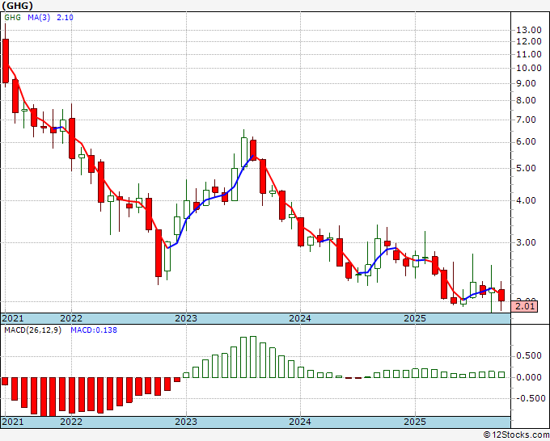
Task: Click 2023 on the MACD timeline
Action: pyautogui.click(x=186, y=422)
